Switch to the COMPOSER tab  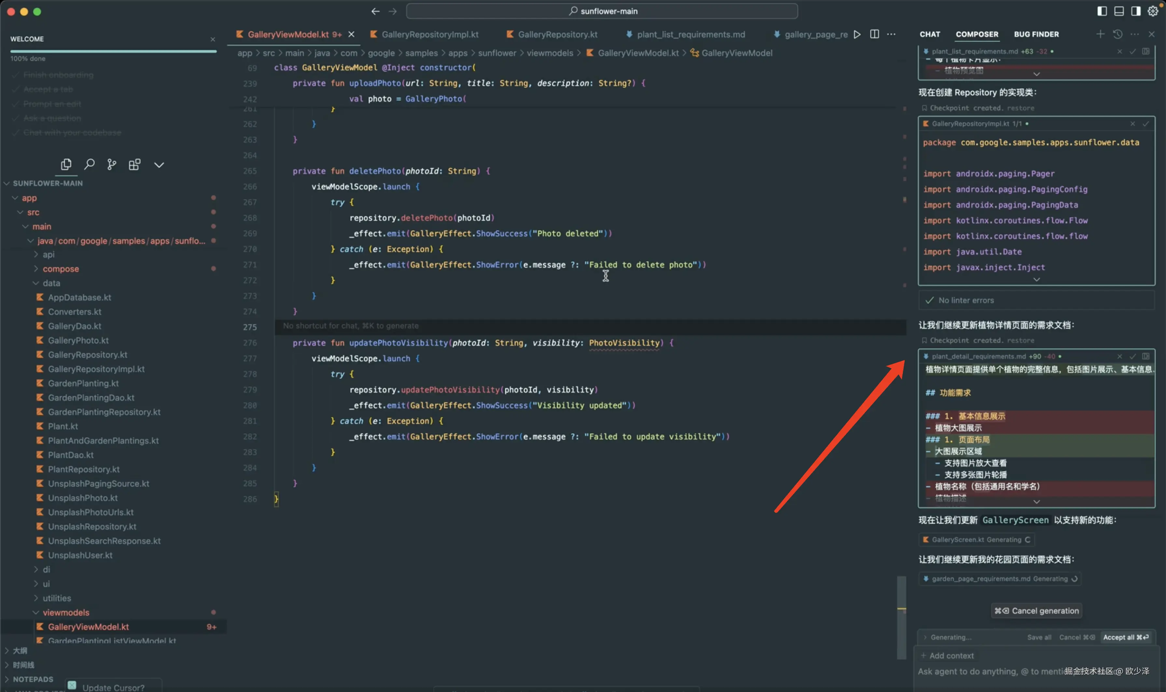(x=977, y=34)
